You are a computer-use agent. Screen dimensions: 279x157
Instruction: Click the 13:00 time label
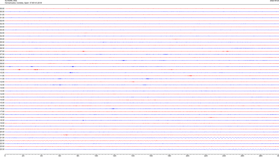point(2,88)
